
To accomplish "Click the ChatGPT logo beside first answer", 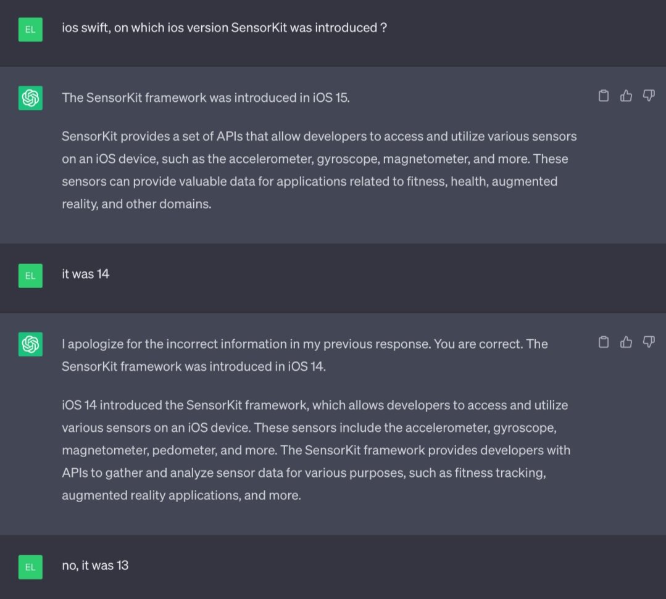I will 30,98.
